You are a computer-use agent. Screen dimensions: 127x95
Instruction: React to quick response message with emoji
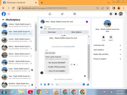click(x=72, y=65)
